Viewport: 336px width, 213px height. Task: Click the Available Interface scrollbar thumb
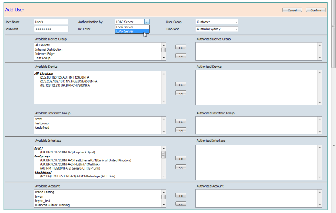pyautogui.click(x=164, y=155)
